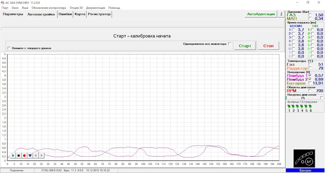Click the thermometer icon next to АвтоАдаптация
Image resolution: width=325 pixels, height=173 pixels.
(281, 14)
